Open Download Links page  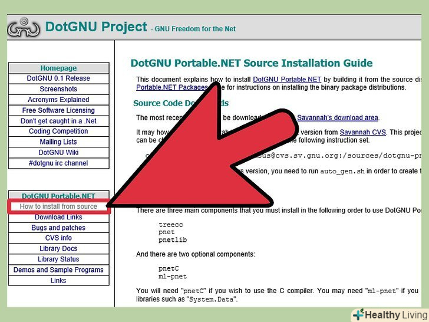pos(58,217)
